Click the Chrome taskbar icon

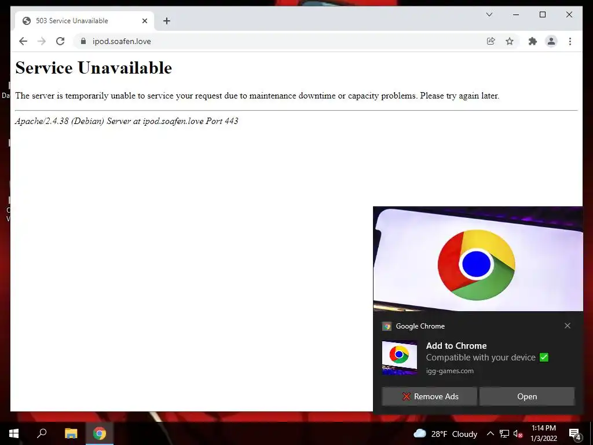point(100,433)
